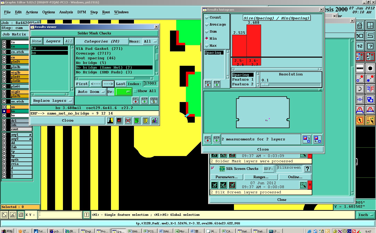Open the Meas: All dropdown
Viewport: 376px width, 233px height.
[150, 41]
